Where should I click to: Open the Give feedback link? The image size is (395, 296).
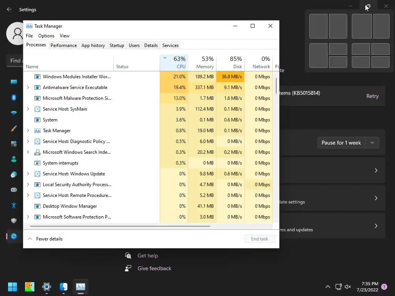[x=154, y=268]
